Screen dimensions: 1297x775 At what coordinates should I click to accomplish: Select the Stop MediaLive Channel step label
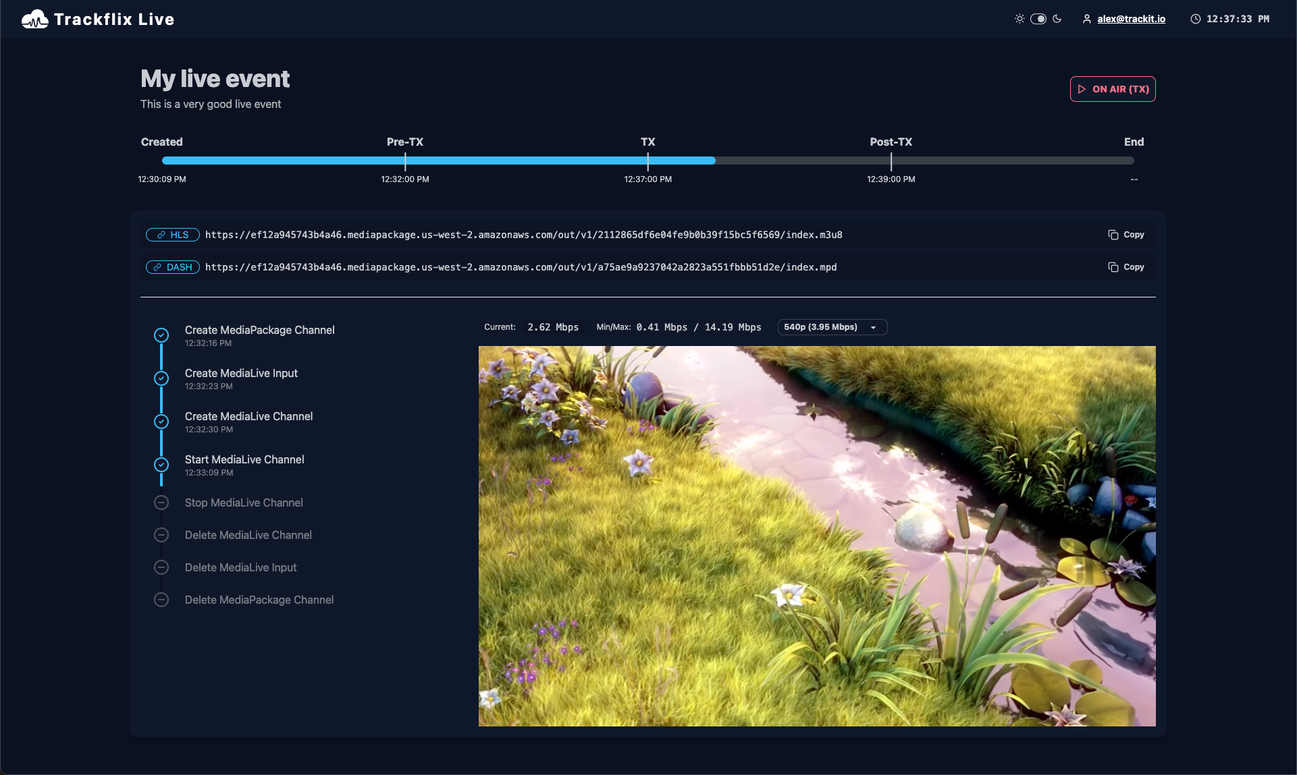(244, 503)
